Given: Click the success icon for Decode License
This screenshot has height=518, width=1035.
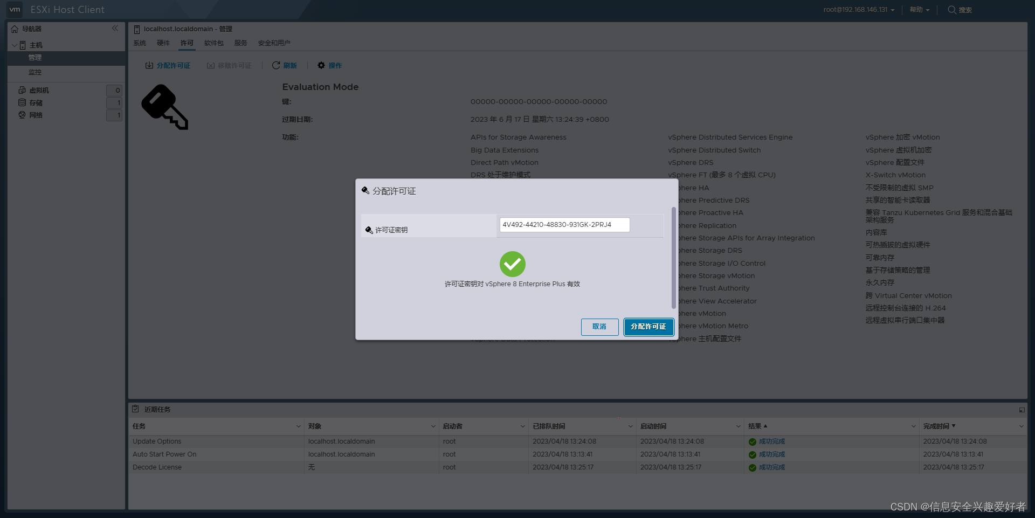Looking at the screenshot, I should pos(753,468).
